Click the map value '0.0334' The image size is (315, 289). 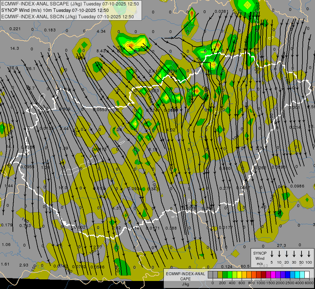(x=170, y=71)
